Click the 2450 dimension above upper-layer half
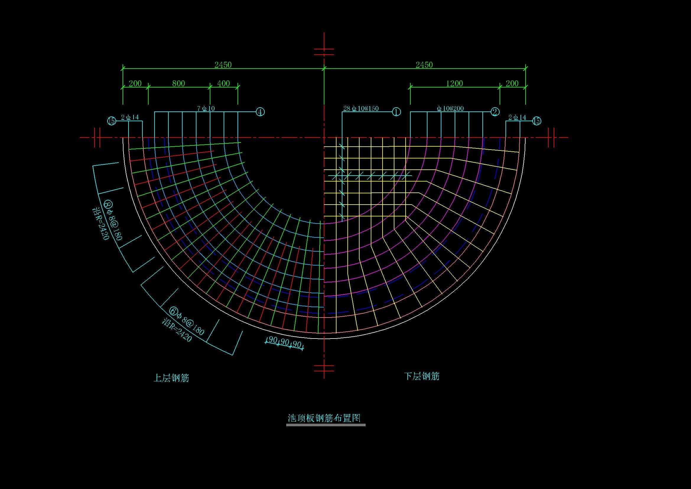Image resolution: width=691 pixels, height=489 pixels. tap(223, 65)
